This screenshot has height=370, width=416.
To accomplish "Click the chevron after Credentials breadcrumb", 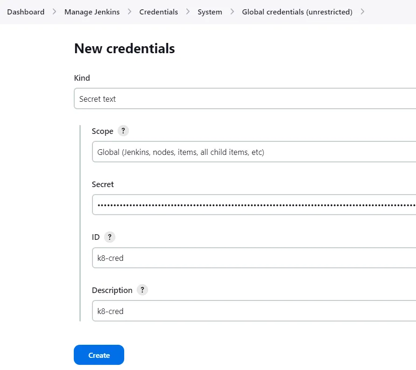I will click(188, 12).
